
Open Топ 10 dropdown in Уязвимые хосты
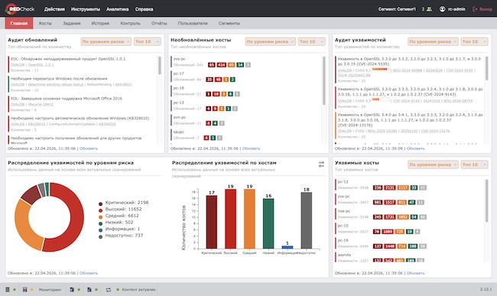[x=475, y=164]
